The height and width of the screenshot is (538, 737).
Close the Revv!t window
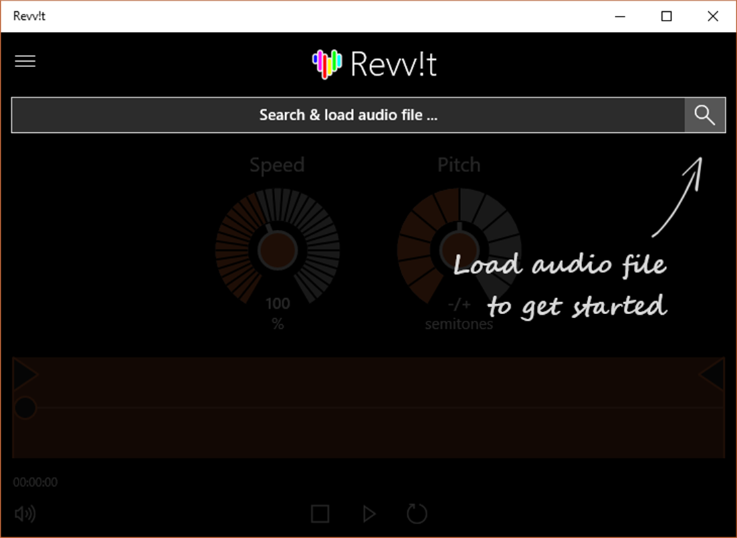(x=712, y=17)
